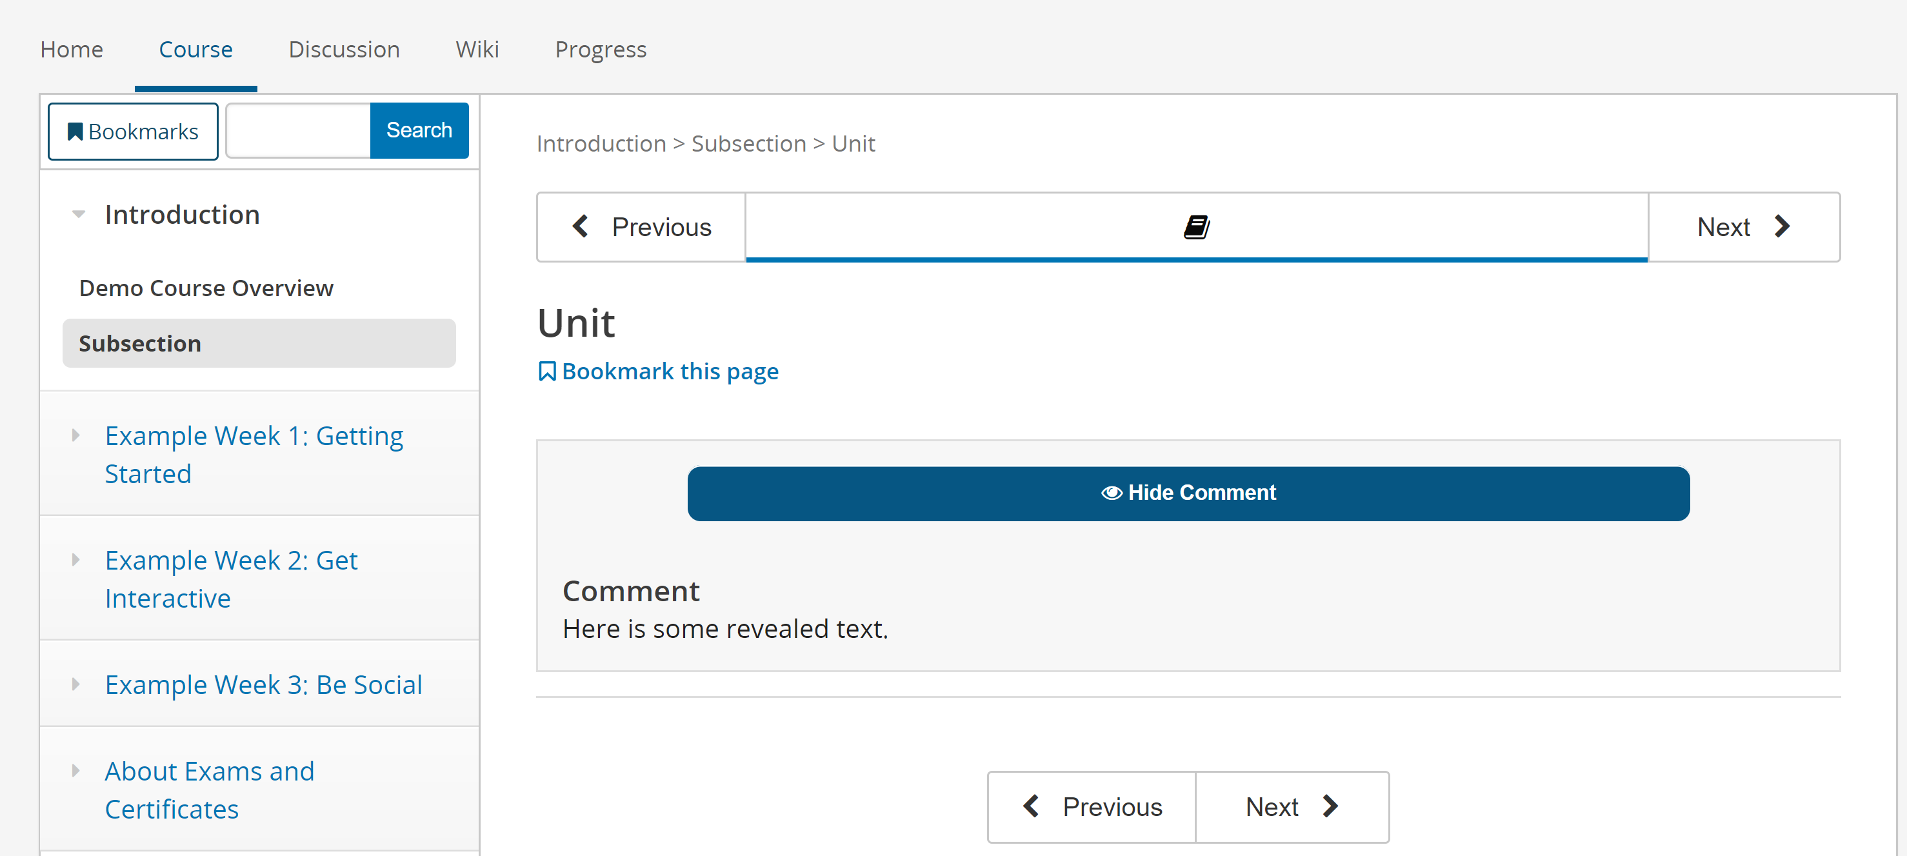
Task: Click the left chevron in bottom Previous button
Action: click(x=1031, y=806)
